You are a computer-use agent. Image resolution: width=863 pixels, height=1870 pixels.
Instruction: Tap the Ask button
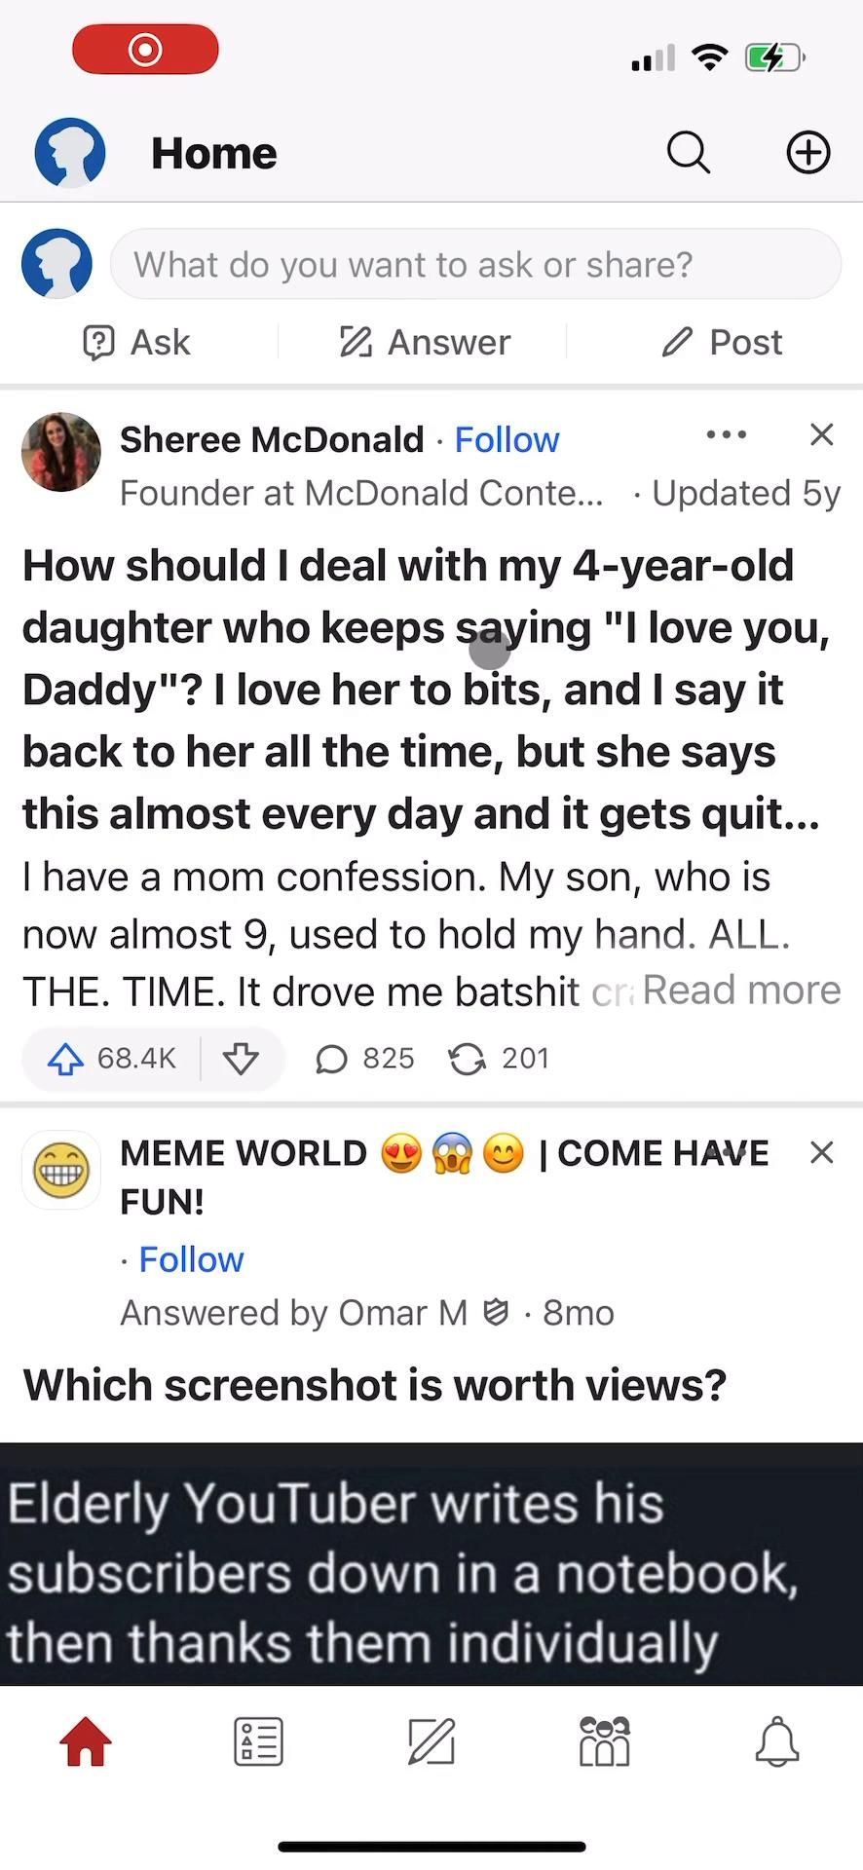(137, 343)
